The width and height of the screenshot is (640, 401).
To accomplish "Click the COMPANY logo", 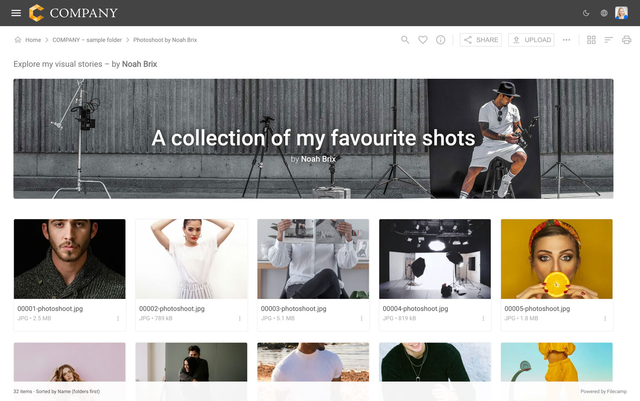I will tap(73, 13).
